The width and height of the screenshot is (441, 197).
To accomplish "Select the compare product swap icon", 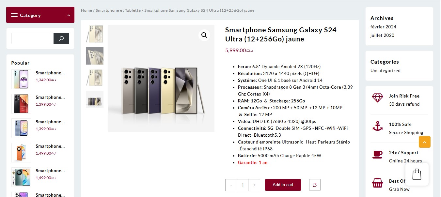I will [x=314, y=185].
